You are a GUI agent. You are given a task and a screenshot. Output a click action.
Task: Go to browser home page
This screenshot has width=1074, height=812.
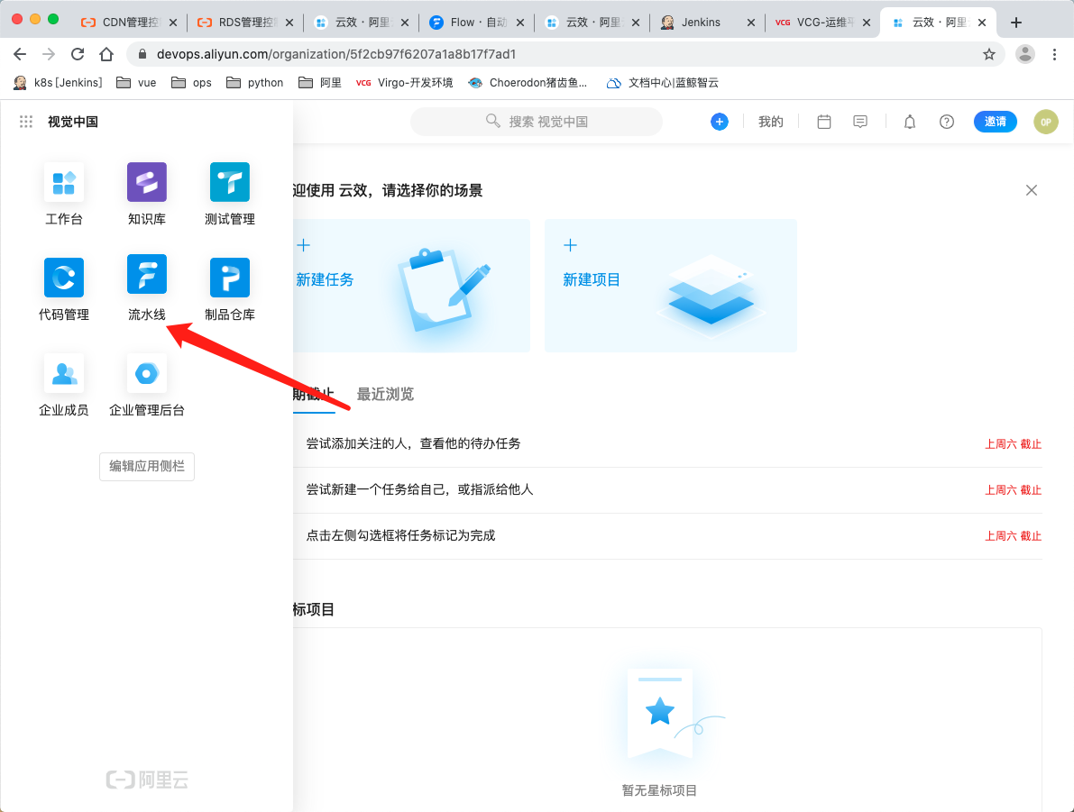106,54
